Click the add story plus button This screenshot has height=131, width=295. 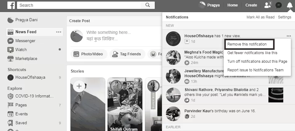coord(79,86)
